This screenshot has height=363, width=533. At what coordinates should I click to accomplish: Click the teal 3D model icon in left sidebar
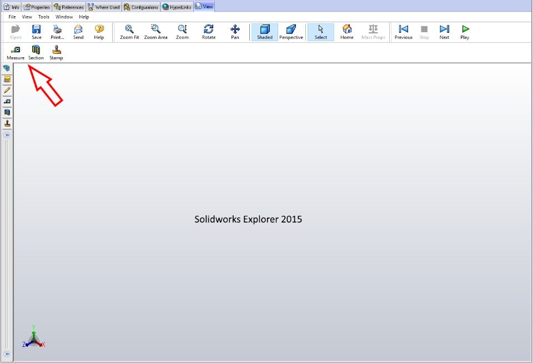point(7,68)
